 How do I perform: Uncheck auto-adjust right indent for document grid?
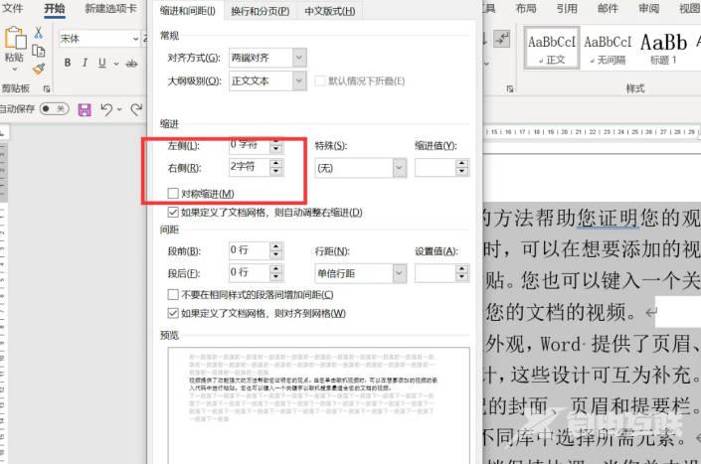click(x=173, y=212)
